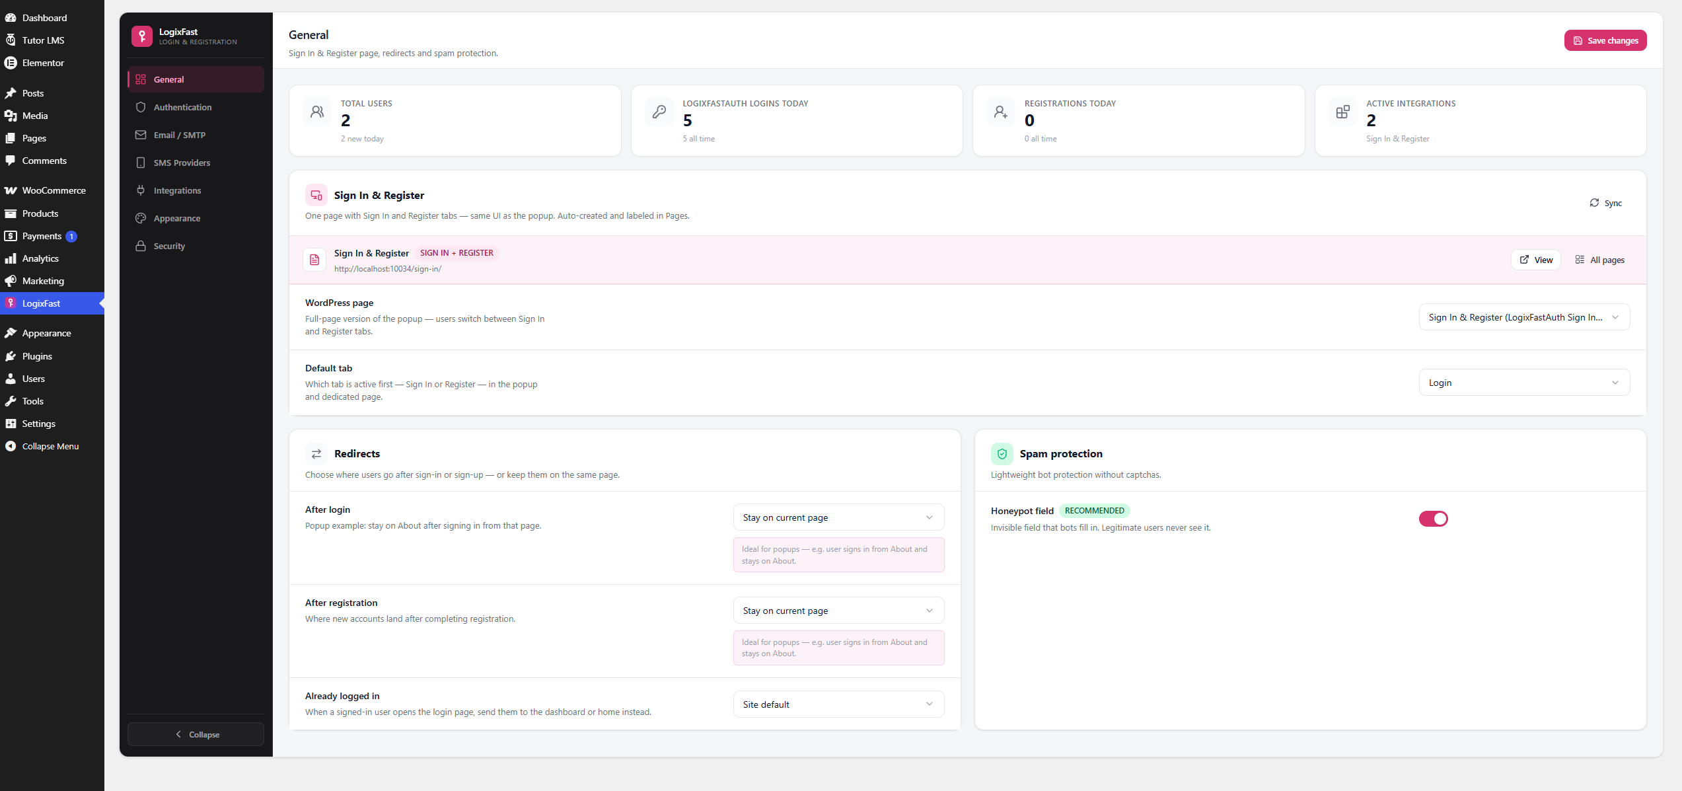Open the LogixFast Appearance tab
The height and width of the screenshot is (791, 1682).
(x=196, y=218)
